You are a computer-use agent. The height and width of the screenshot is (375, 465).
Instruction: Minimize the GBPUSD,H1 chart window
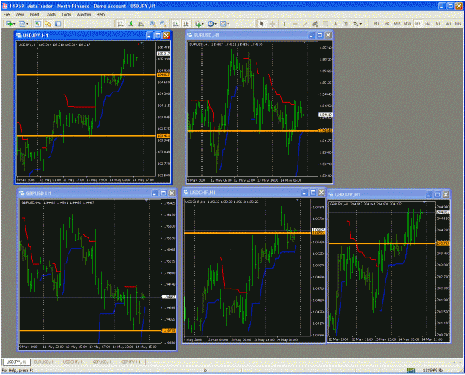[x=155, y=193]
